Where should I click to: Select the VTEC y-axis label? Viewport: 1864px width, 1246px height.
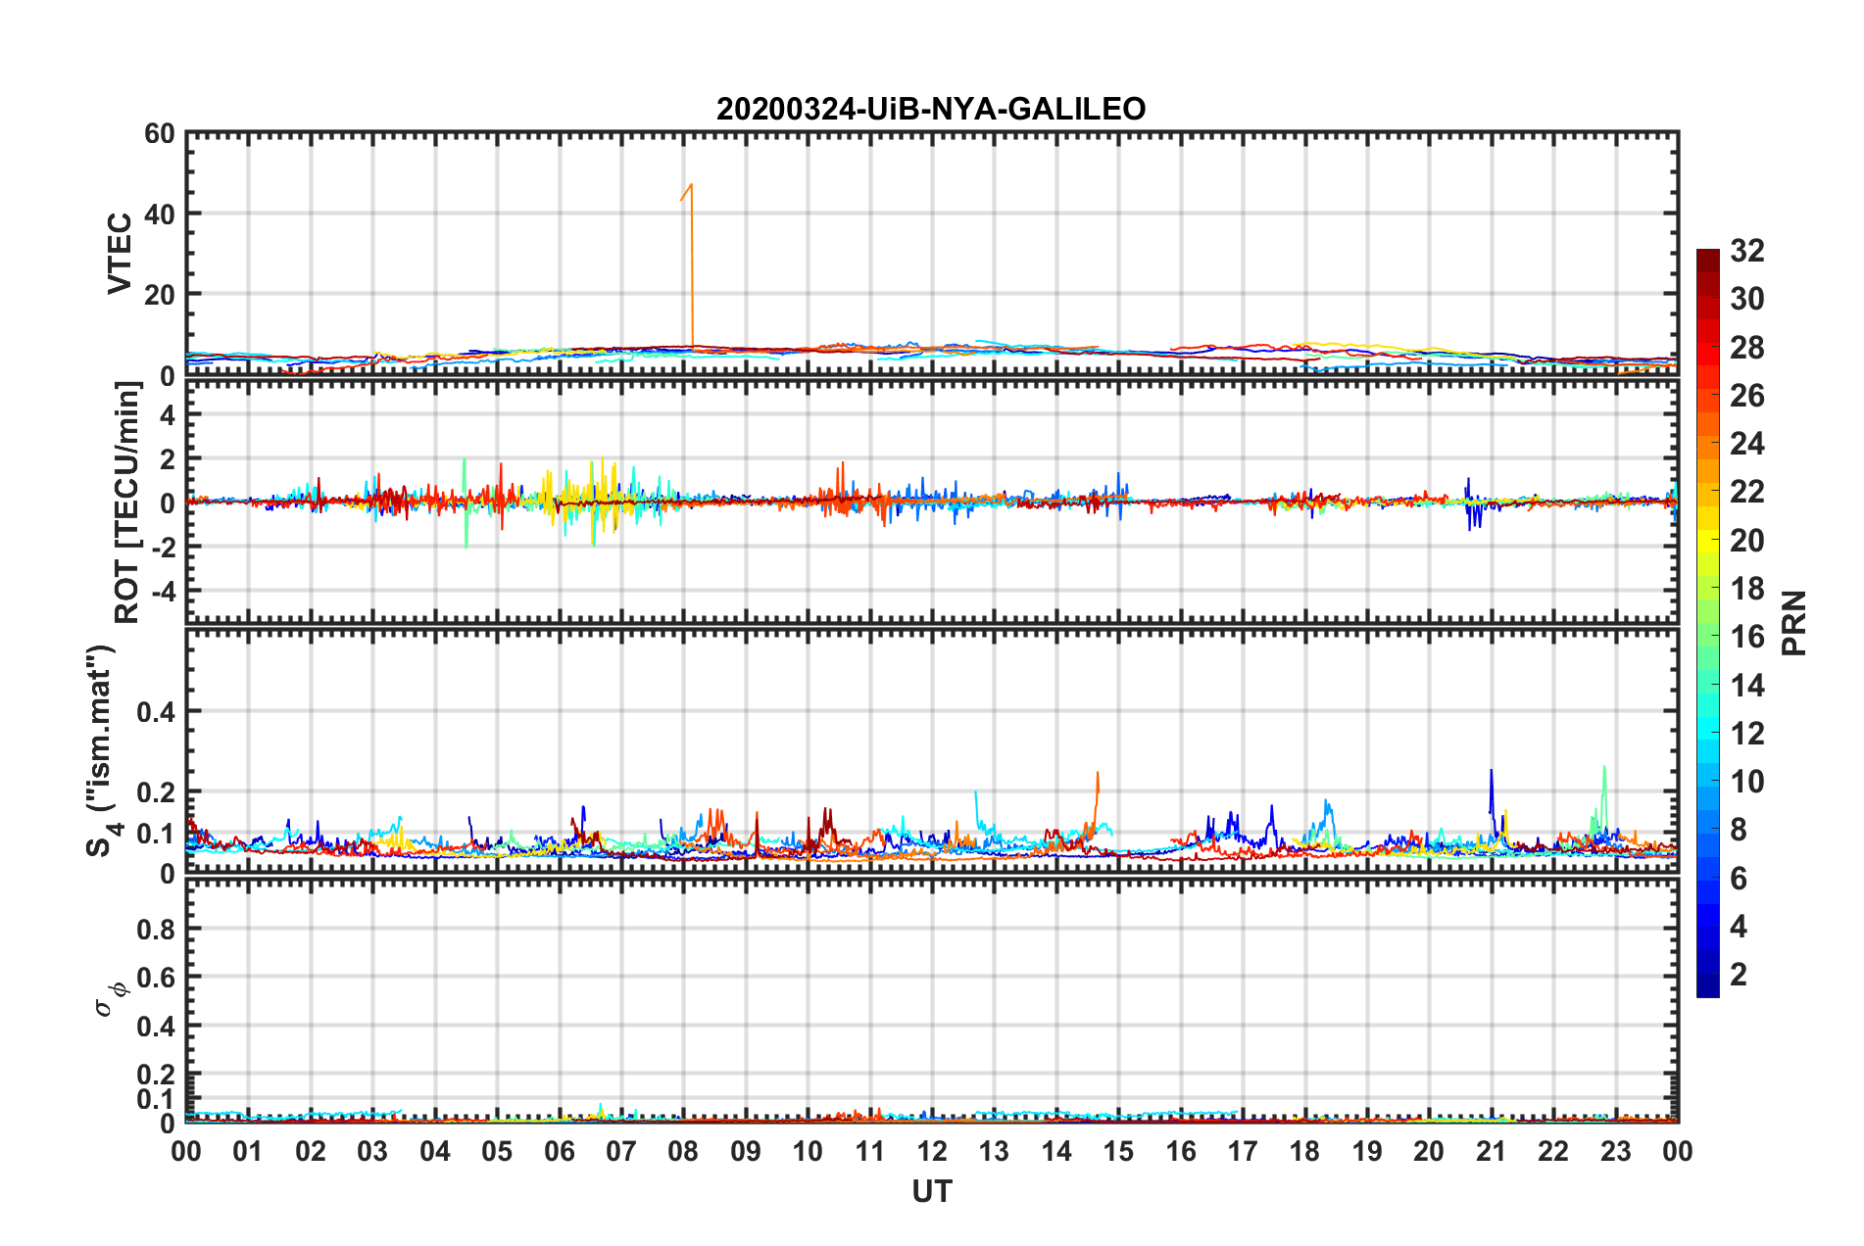coord(120,254)
